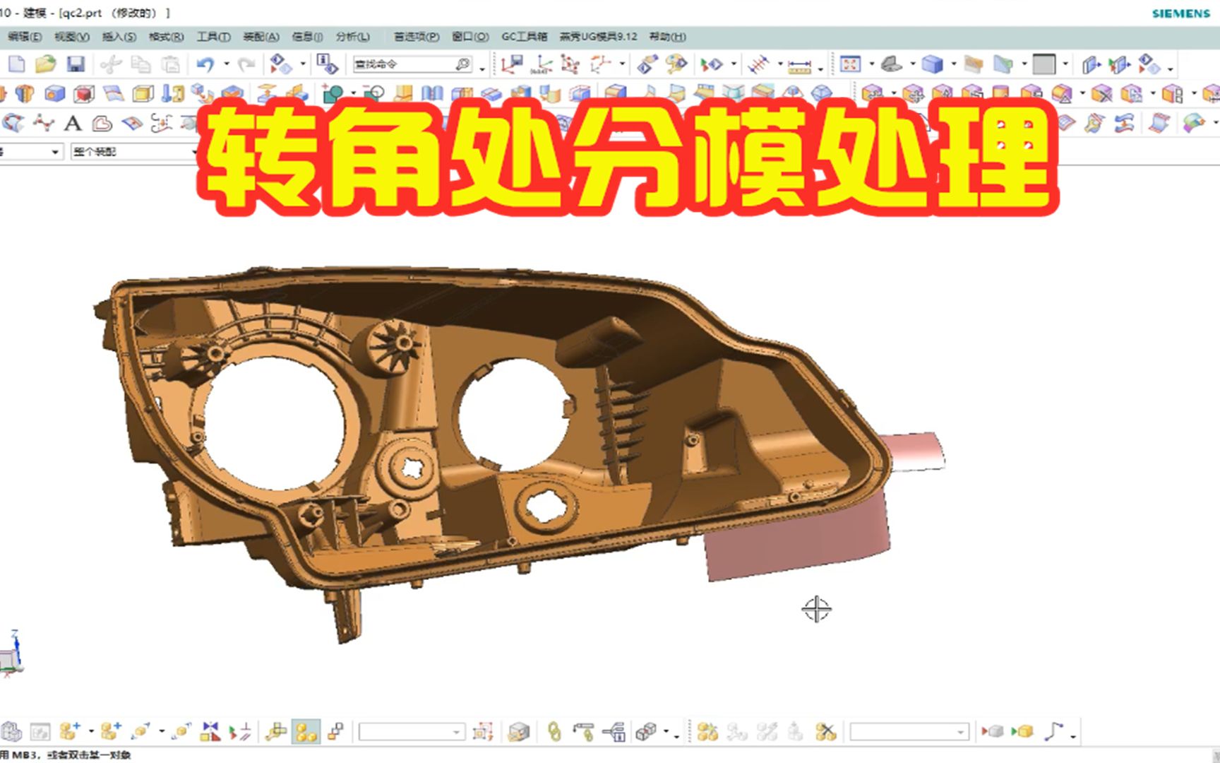Screen dimensions: 1220x763
Task: Open the 插入(S) menu
Action: [x=119, y=37]
